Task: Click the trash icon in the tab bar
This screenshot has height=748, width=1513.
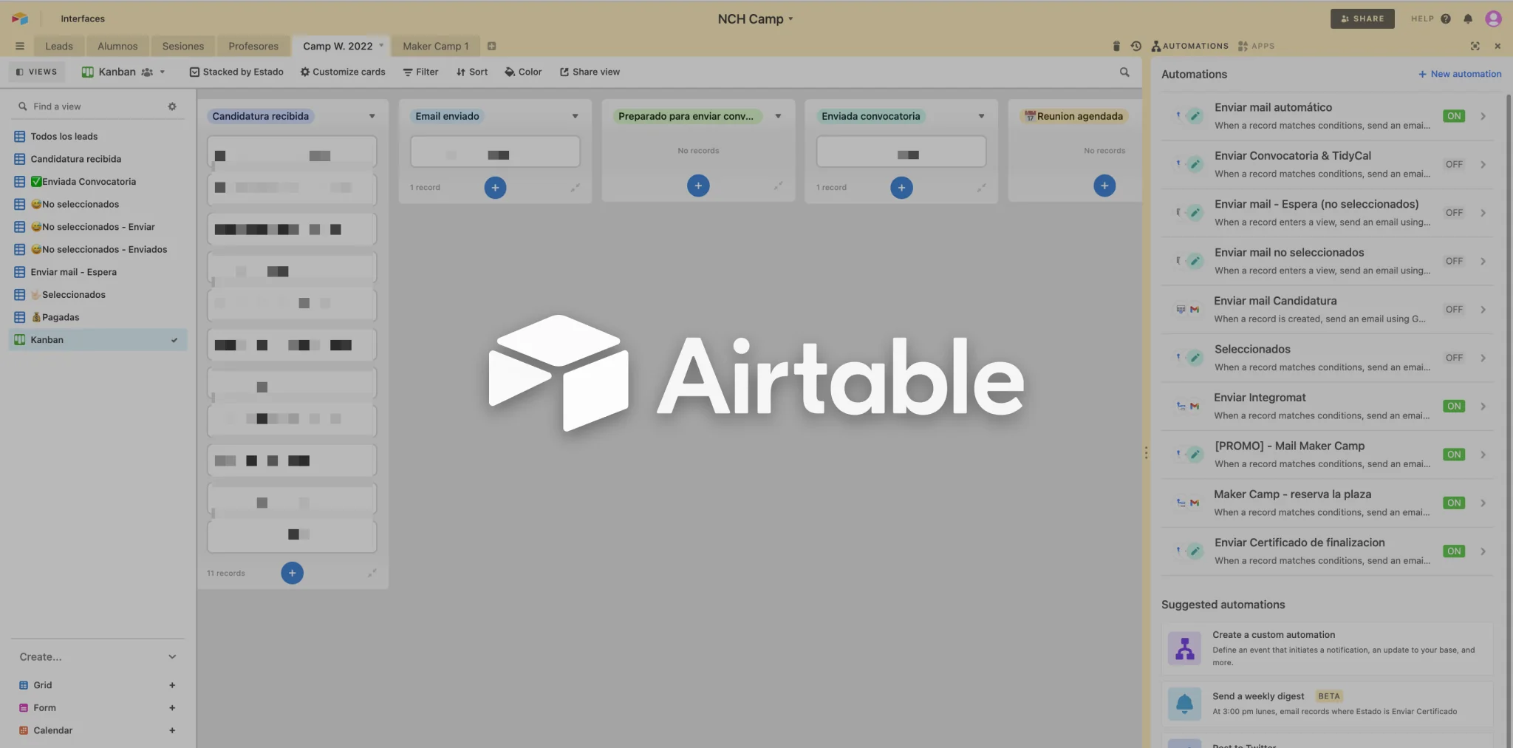Action: [x=1116, y=46]
